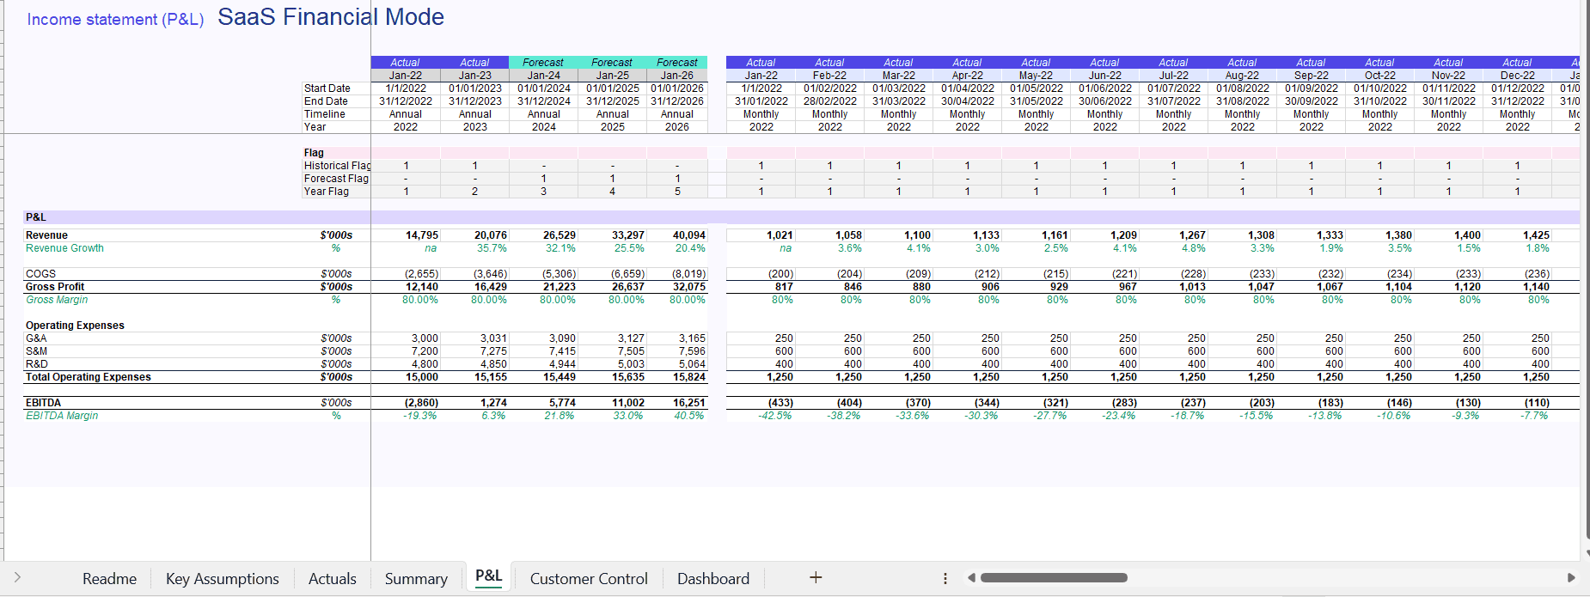Select the end date cell 28/02/2022
Image resolution: width=1590 pixels, height=597 pixels.
pyautogui.click(x=829, y=101)
